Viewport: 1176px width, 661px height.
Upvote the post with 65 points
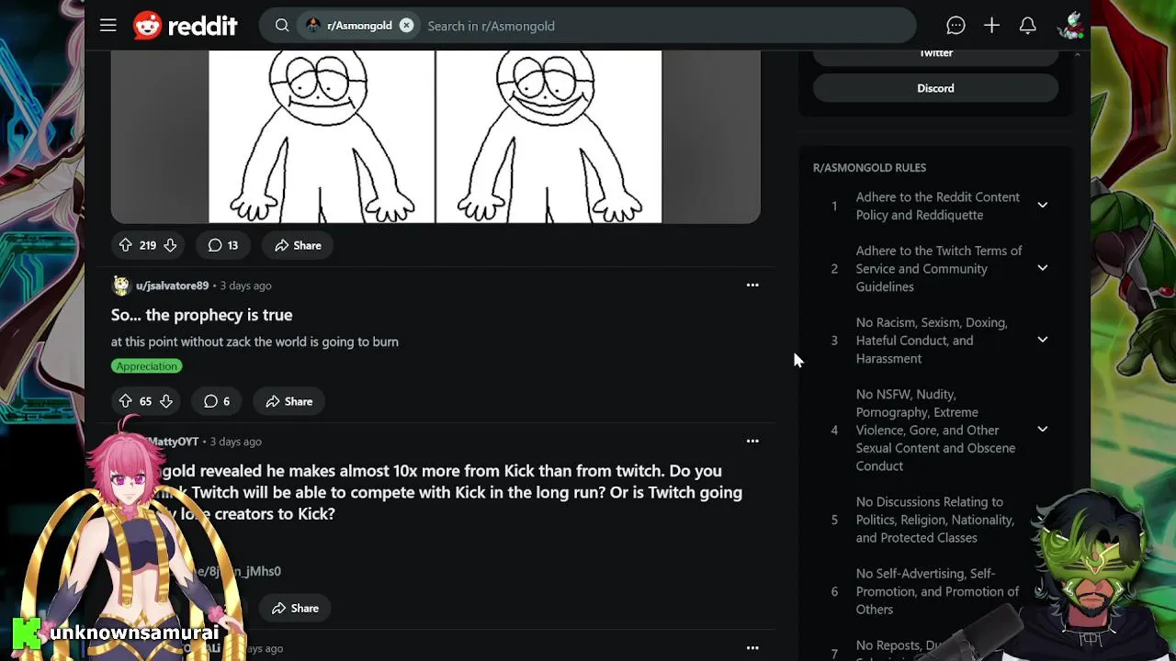(x=126, y=401)
